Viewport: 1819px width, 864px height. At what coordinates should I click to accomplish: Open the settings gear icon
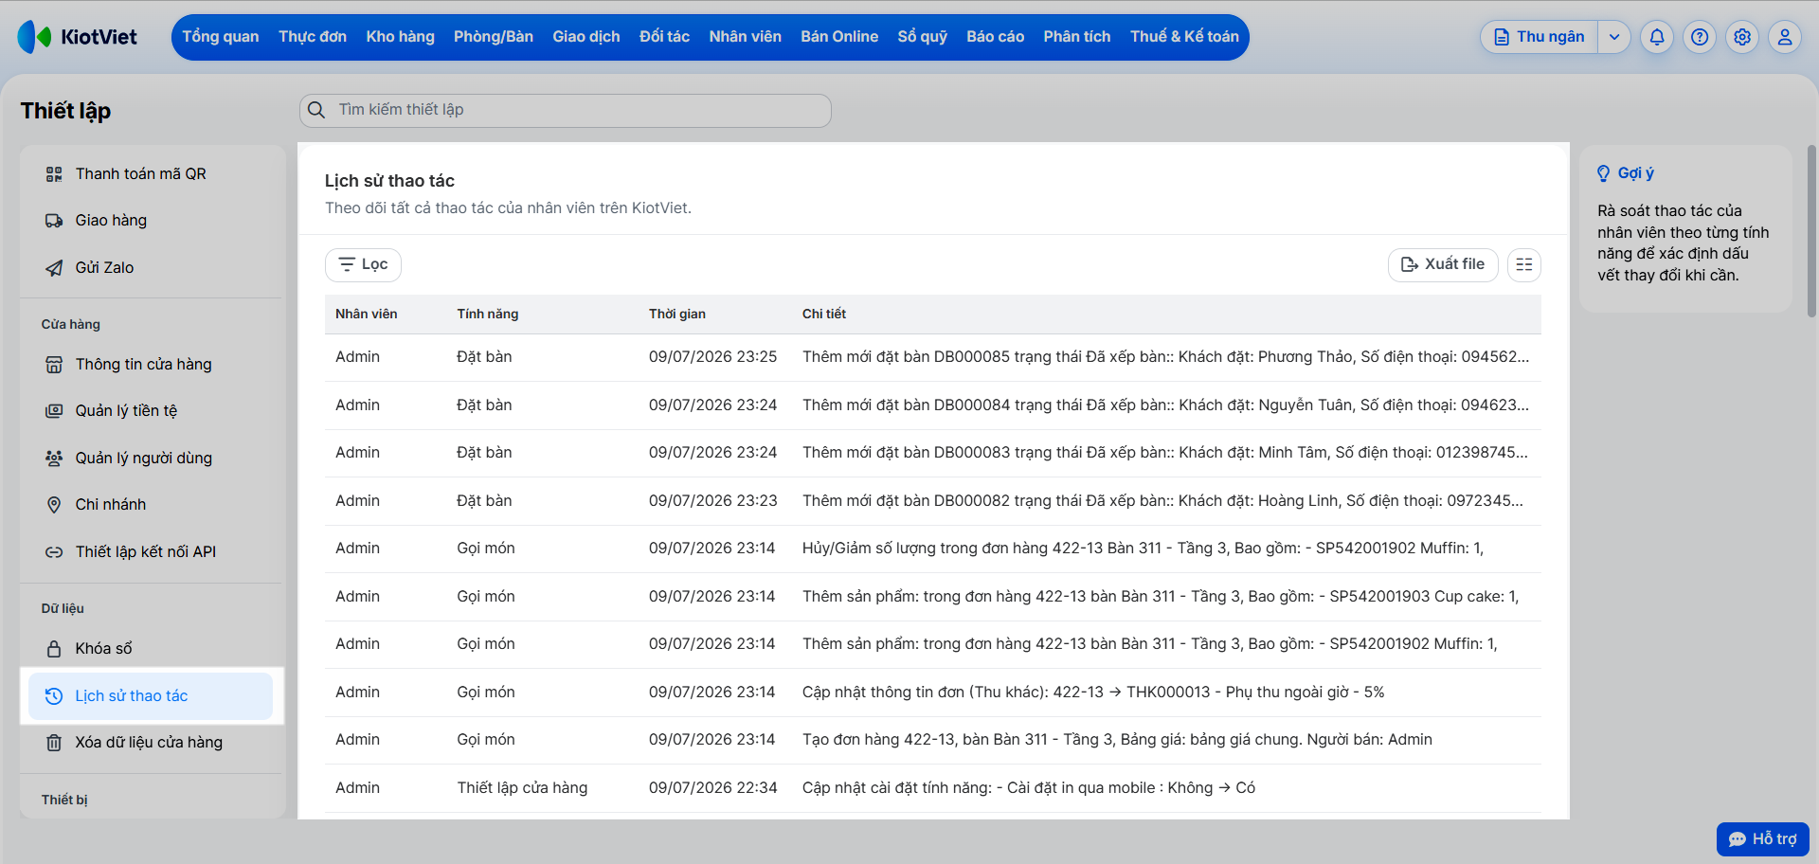coord(1742,37)
